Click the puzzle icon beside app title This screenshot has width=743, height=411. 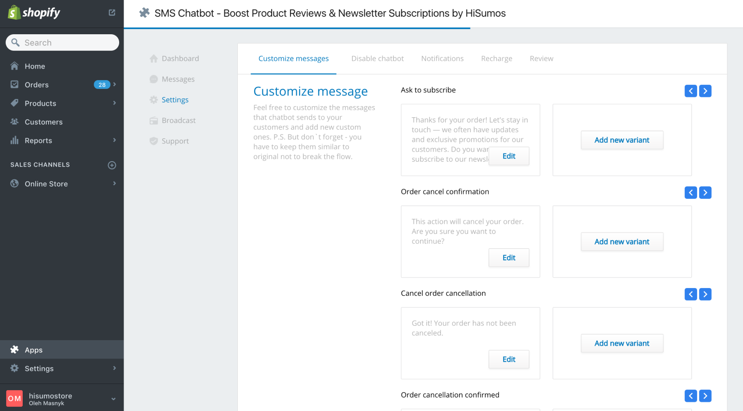click(x=144, y=13)
